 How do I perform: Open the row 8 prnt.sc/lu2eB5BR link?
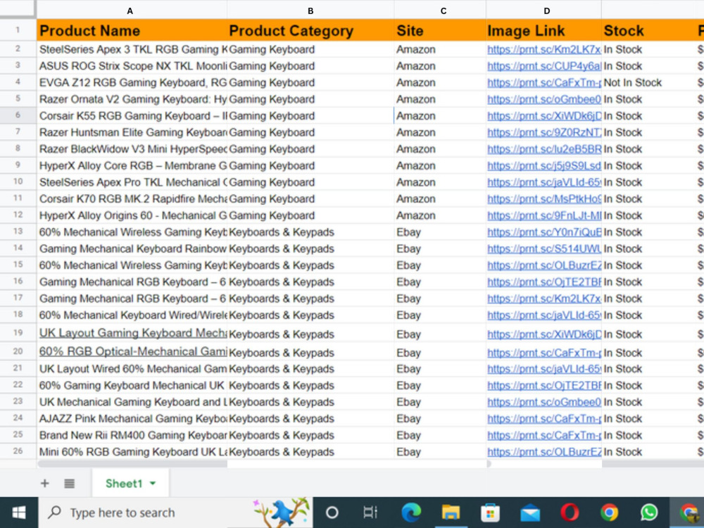pyautogui.click(x=544, y=149)
